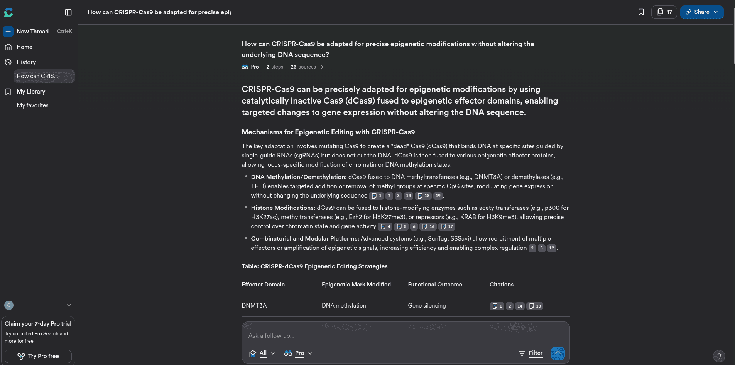735x365 pixels.
Task: Click the Try Pro free button
Action: point(38,356)
